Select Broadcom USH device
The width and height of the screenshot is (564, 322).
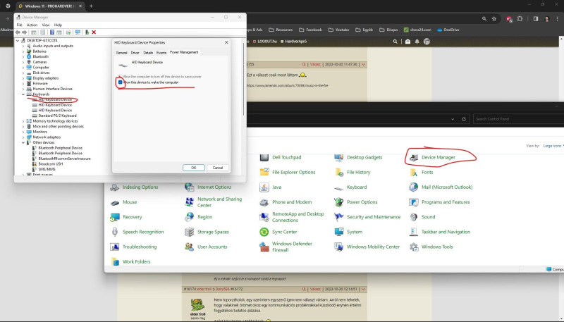coord(50,164)
